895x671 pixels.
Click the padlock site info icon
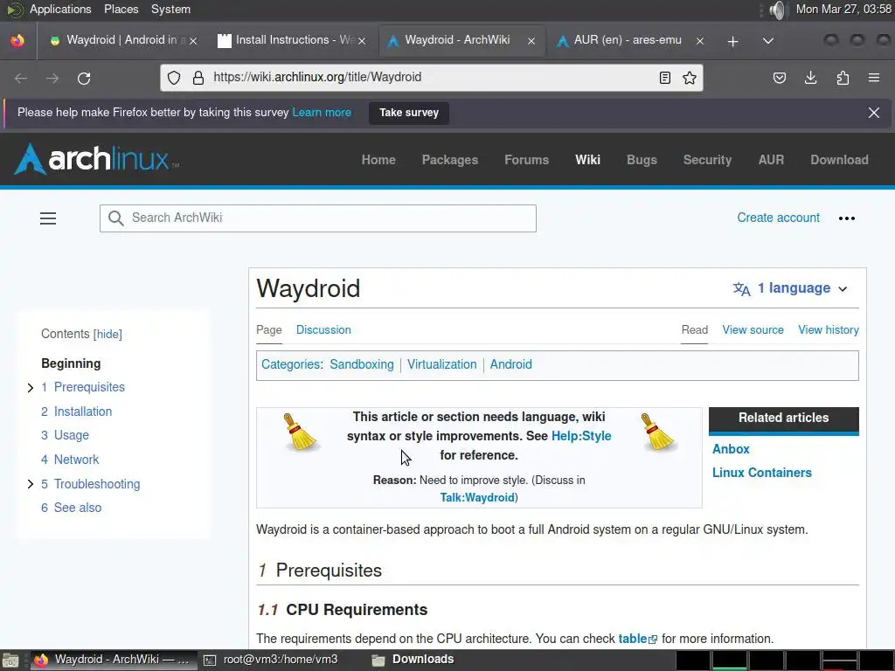pos(198,78)
